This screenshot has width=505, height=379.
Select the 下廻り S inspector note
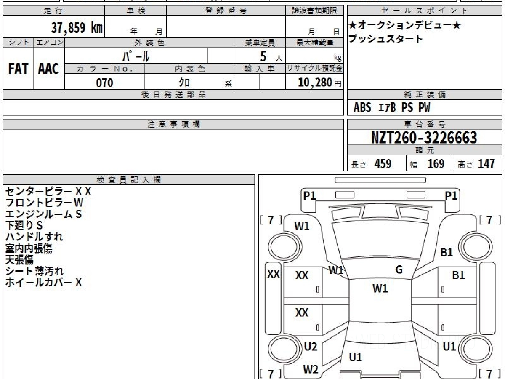24,226
